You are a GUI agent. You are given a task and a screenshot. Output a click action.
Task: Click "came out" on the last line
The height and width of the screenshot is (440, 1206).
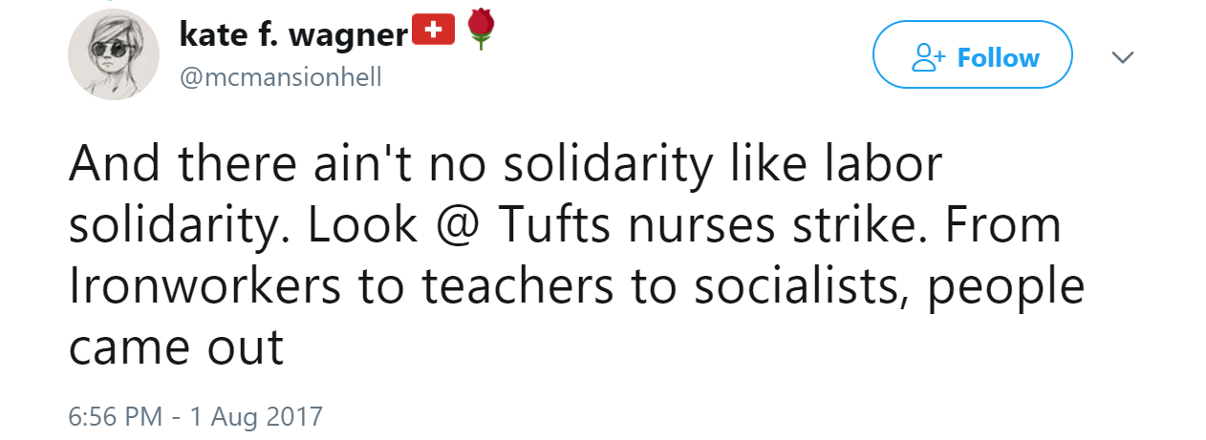point(177,349)
